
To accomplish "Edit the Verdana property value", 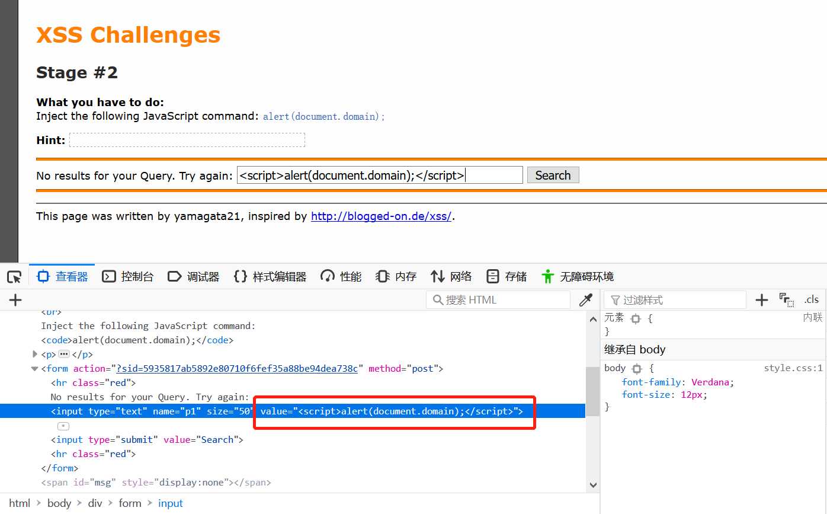I will pyautogui.click(x=710, y=382).
